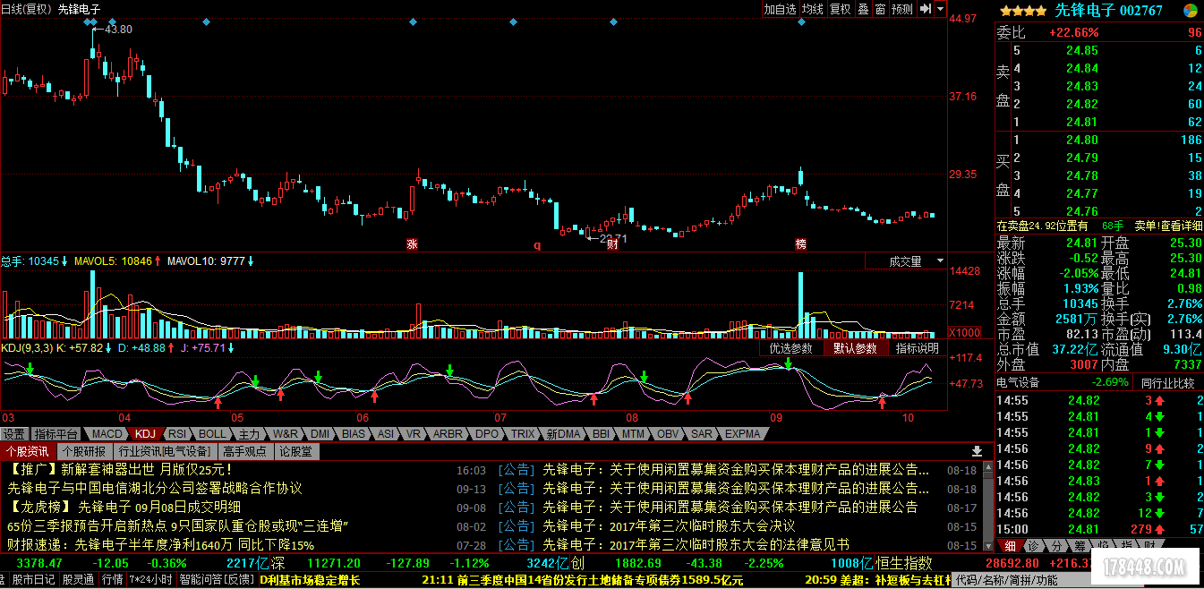The height and width of the screenshot is (589, 1204).
Task: Click the colored pie chart icon beside 002767
Action: click(x=1191, y=11)
